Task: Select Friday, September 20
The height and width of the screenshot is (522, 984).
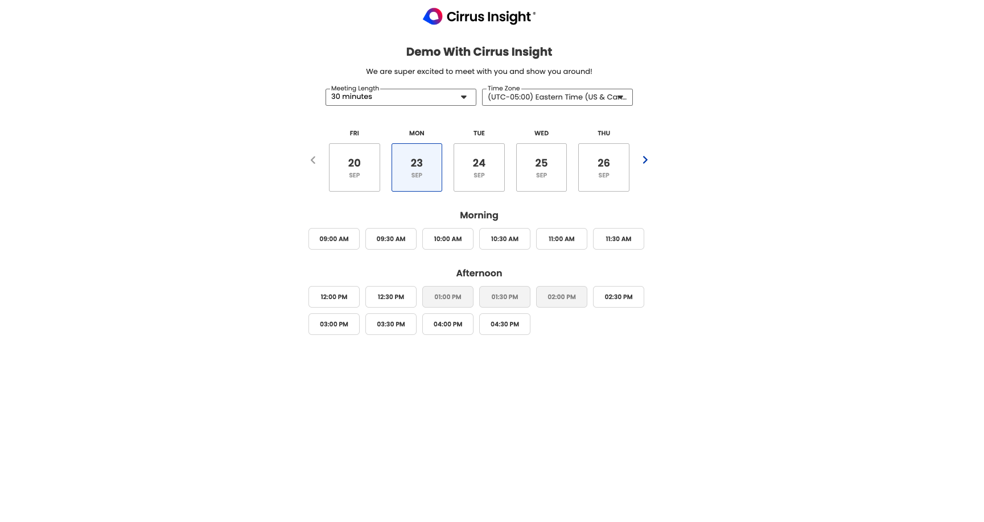Action: pyautogui.click(x=355, y=168)
